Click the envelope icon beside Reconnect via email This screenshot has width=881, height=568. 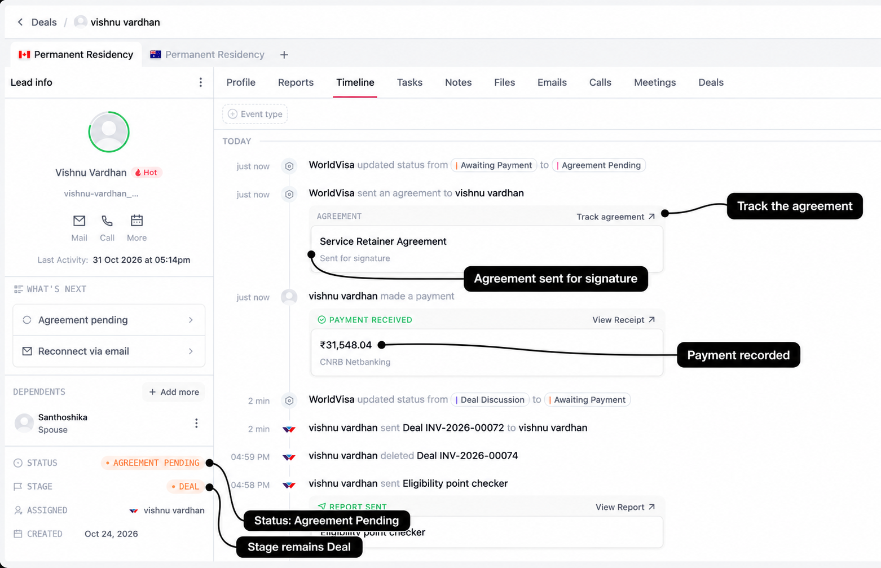[27, 351]
